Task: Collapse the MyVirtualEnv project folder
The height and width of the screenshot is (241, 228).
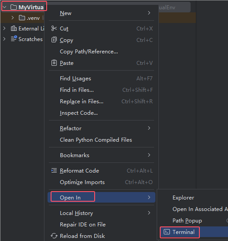Action: click(x=4, y=7)
